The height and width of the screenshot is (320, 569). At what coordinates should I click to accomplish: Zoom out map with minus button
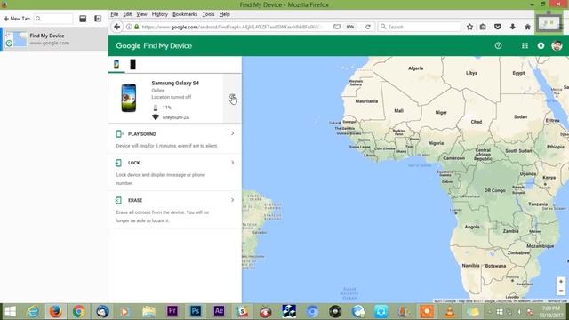click(561, 291)
